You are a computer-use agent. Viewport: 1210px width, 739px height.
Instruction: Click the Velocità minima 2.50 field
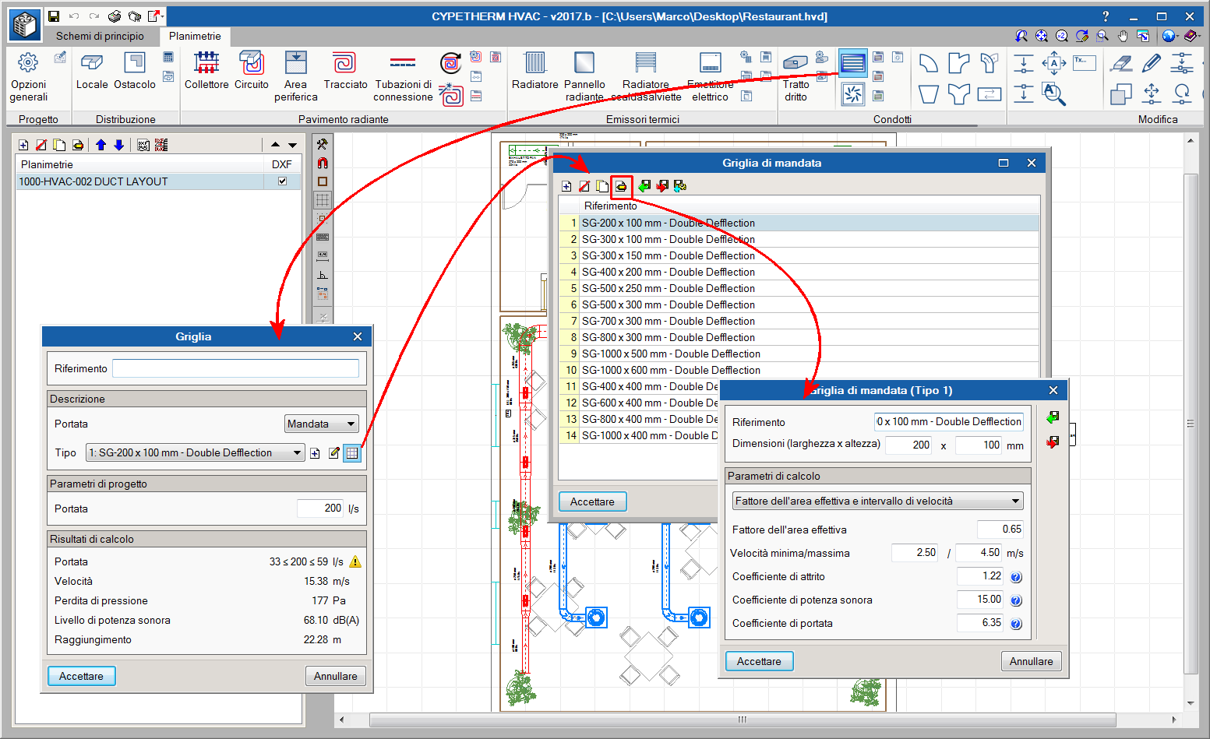point(915,553)
